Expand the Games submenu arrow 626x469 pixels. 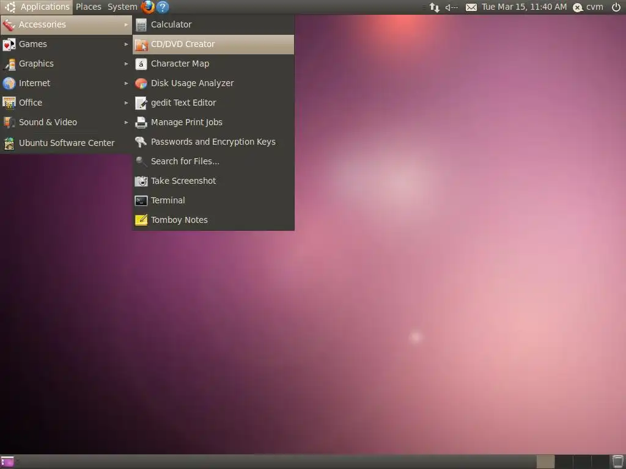point(126,44)
